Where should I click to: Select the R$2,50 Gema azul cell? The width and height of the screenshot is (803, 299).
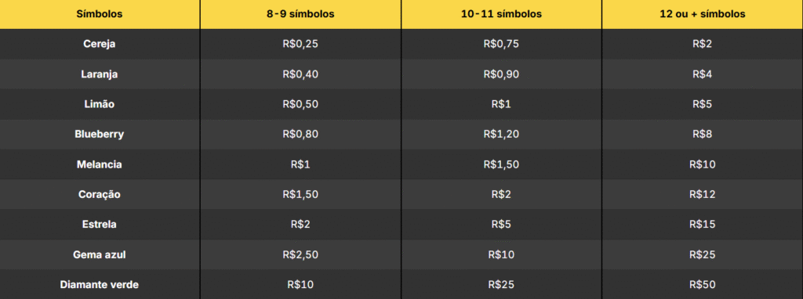(x=300, y=254)
